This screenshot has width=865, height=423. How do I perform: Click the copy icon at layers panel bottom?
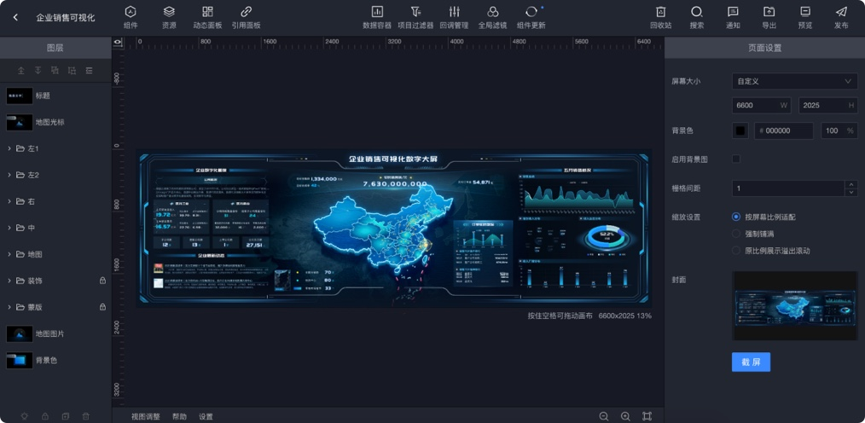(66, 416)
